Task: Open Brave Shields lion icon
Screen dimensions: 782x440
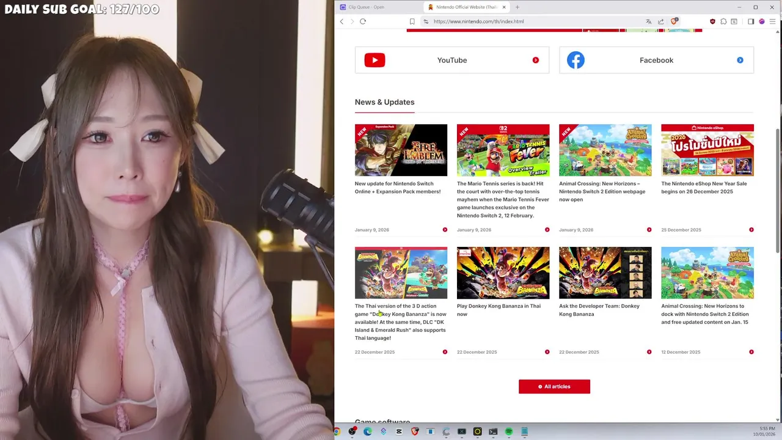Action: click(x=674, y=21)
